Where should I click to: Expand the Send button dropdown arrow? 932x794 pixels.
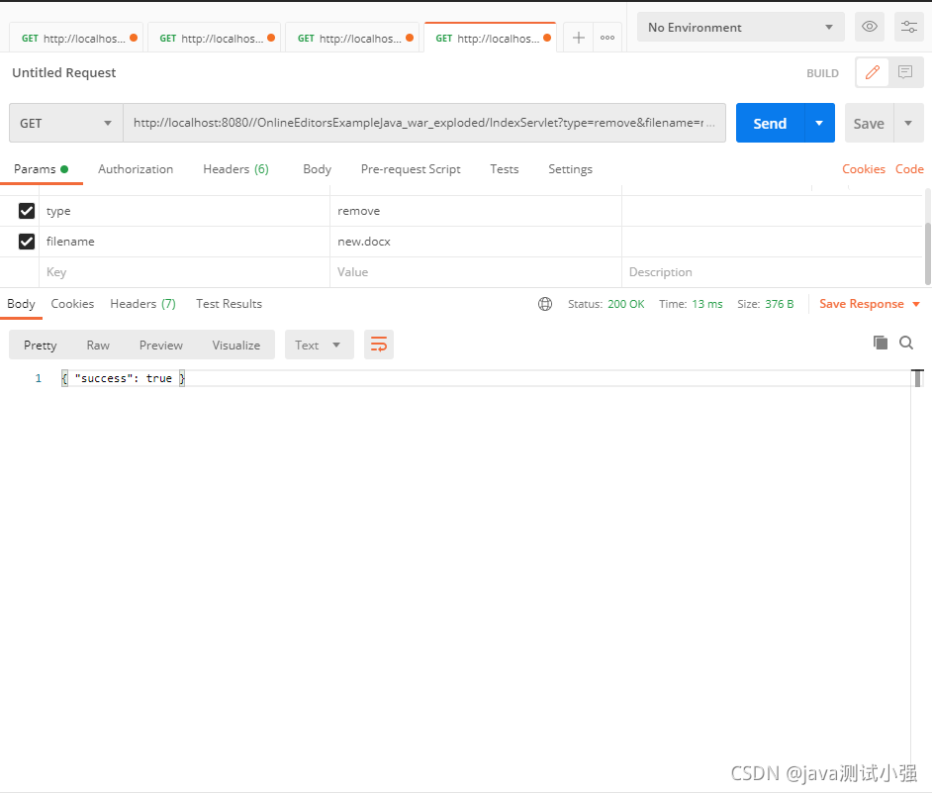819,123
